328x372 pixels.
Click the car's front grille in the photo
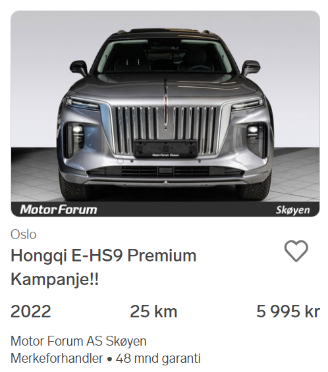[166, 130]
